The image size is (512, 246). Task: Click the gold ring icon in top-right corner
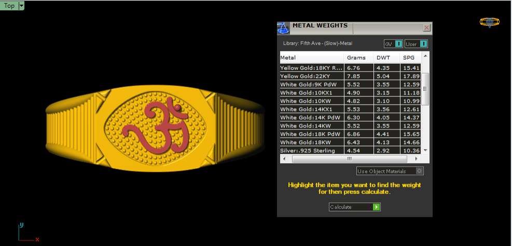pyautogui.click(x=489, y=22)
